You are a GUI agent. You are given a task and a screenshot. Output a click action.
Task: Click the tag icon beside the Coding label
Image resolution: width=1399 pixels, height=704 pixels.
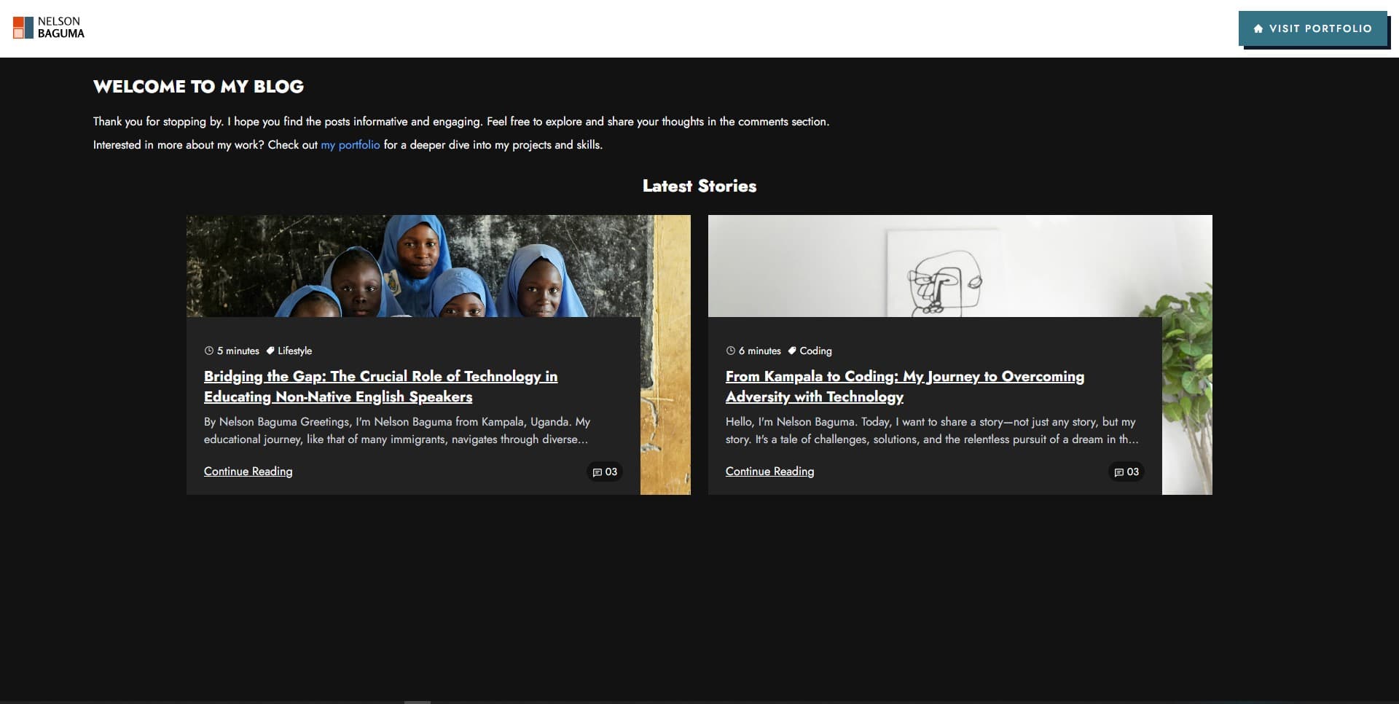click(793, 351)
